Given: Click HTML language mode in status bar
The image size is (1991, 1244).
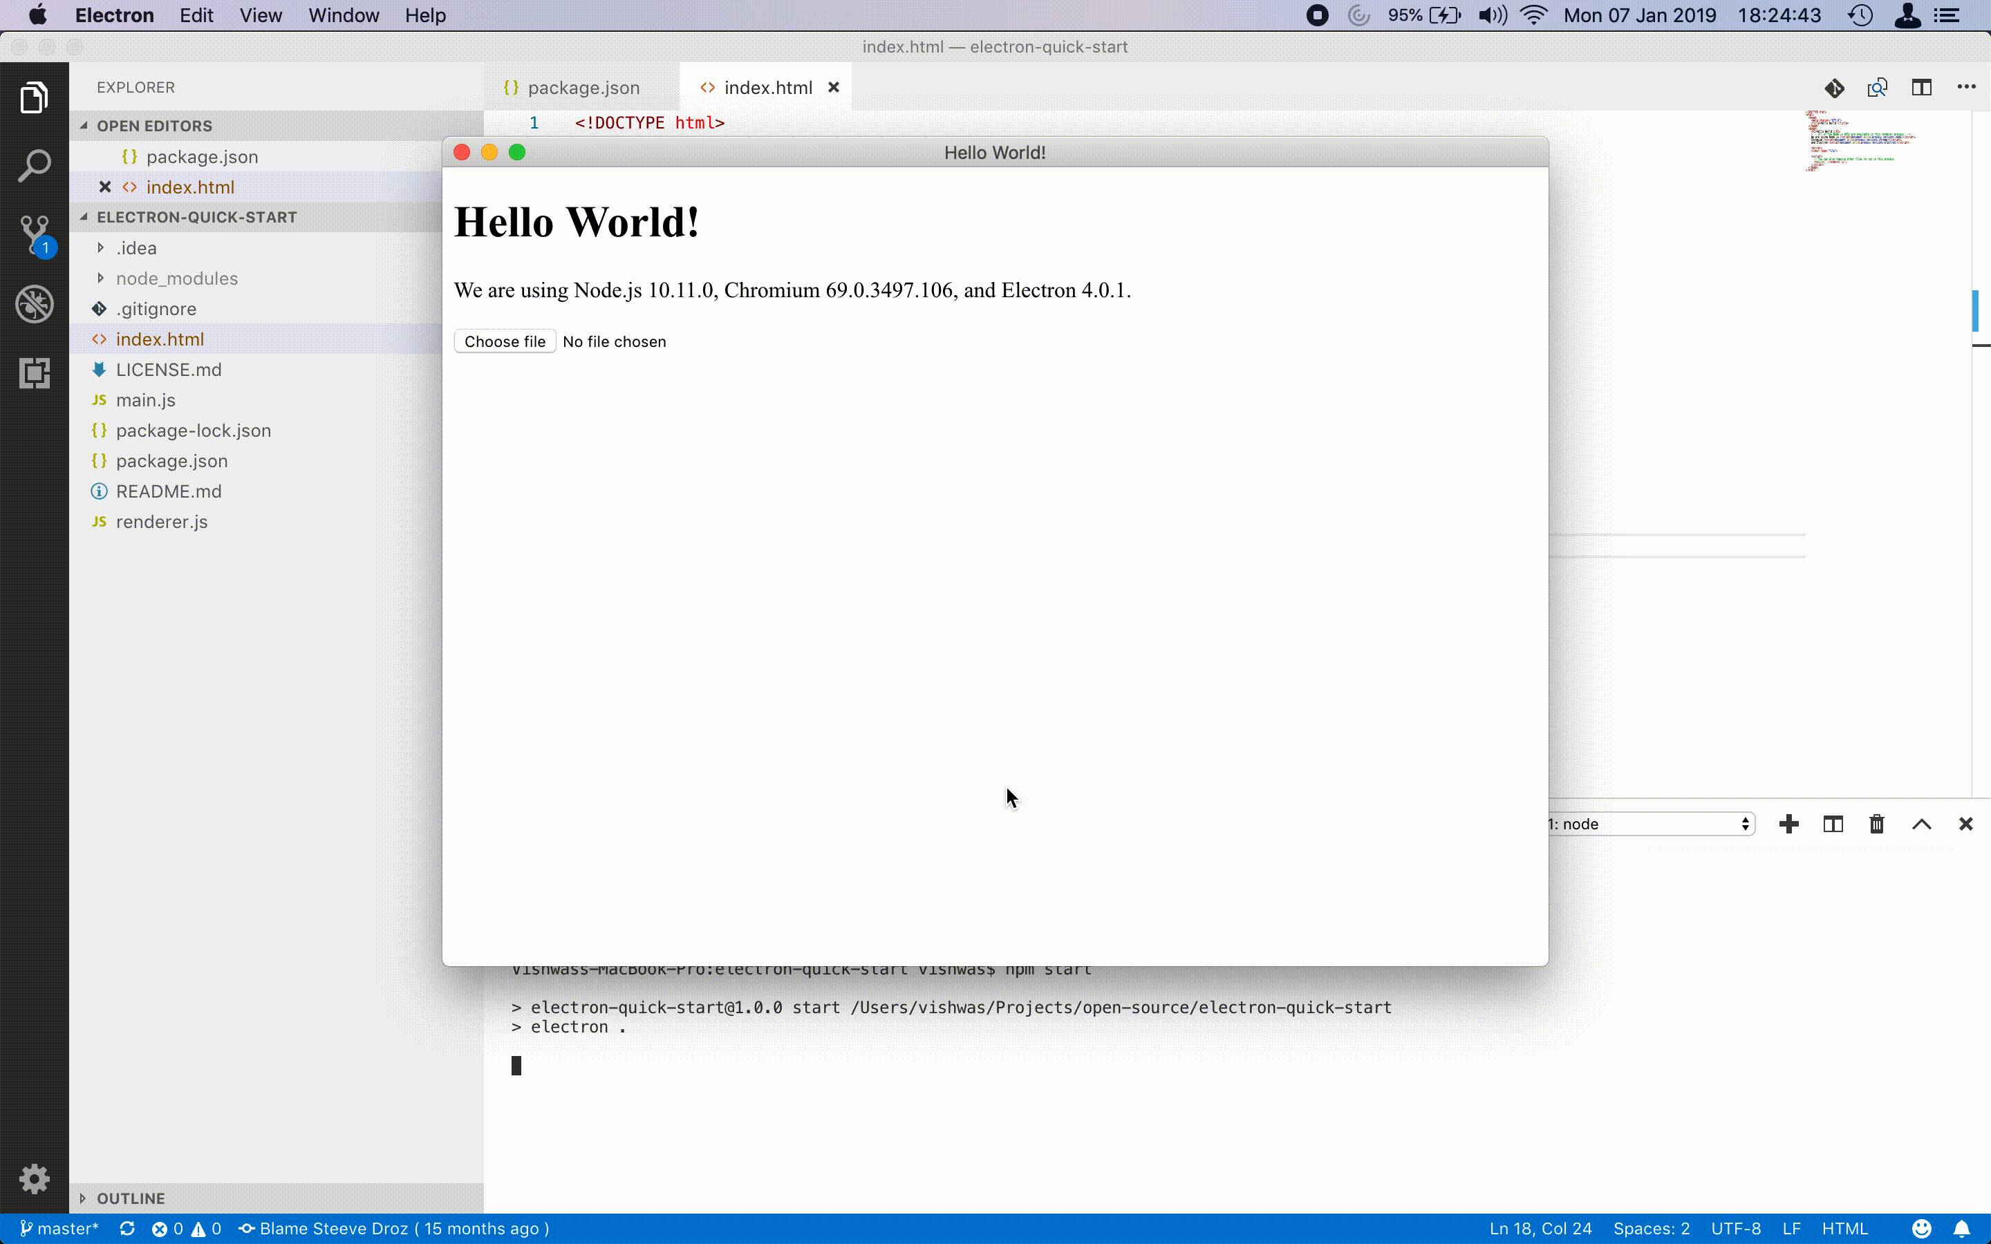Looking at the screenshot, I should tap(1844, 1228).
